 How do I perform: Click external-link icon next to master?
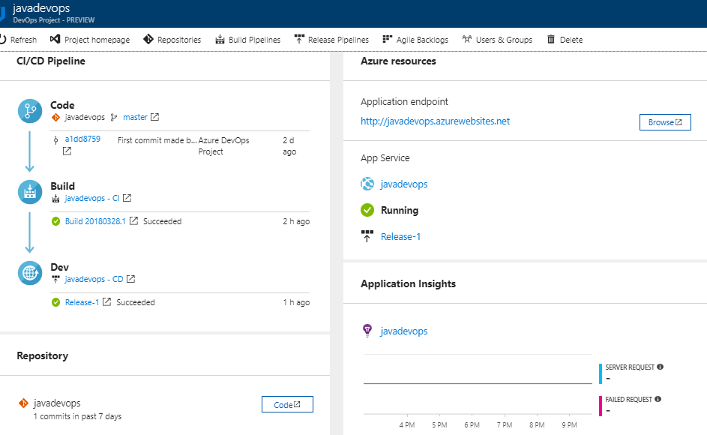[x=154, y=117]
